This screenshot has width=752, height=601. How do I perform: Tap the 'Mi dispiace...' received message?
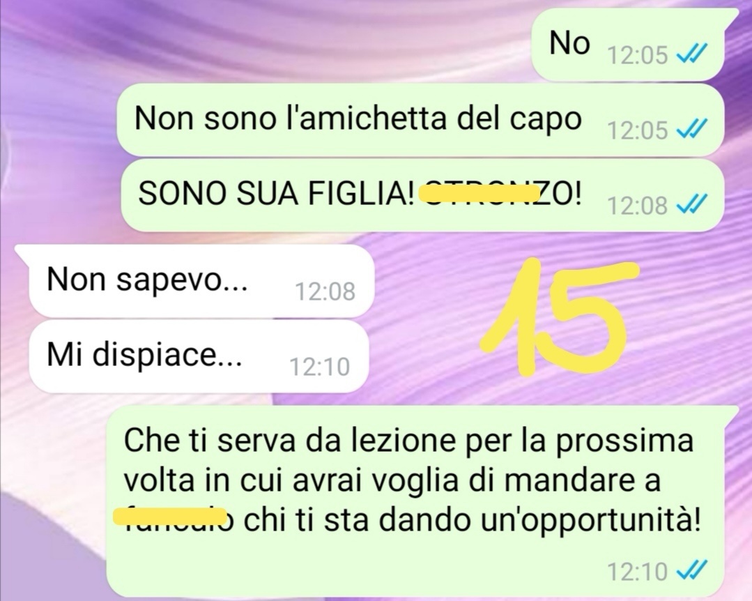[x=198, y=356]
